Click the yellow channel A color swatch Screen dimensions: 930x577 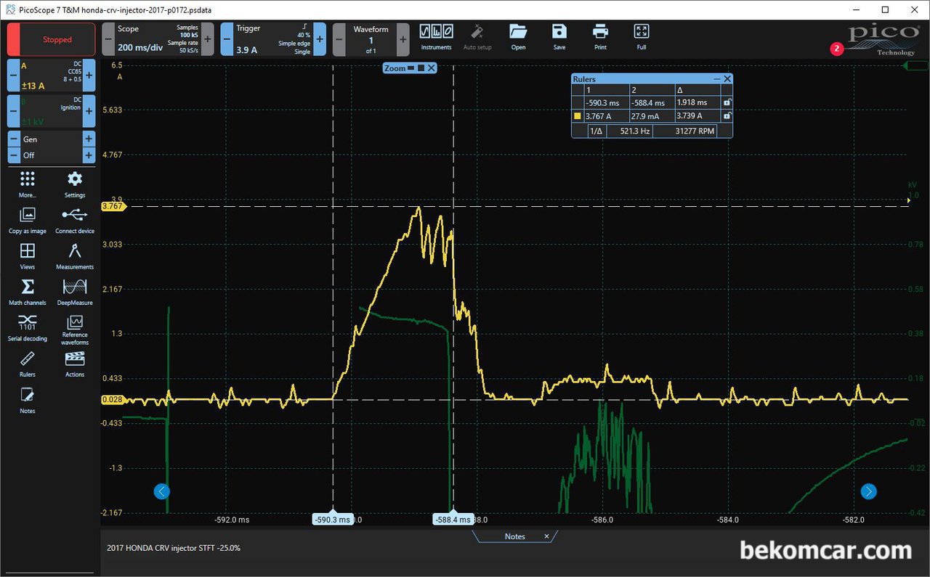click(x=578, y=116)
